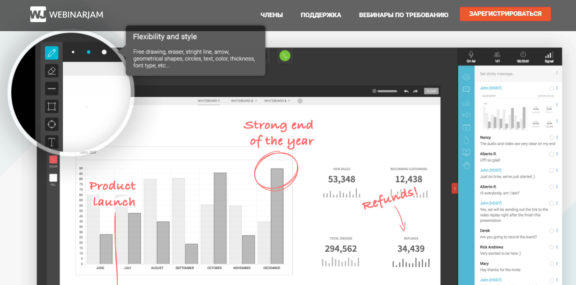Toggle circle beside Alberto's "Hi everybody" message
Viewport: 576px width, 285px height.
click(552, 187)
